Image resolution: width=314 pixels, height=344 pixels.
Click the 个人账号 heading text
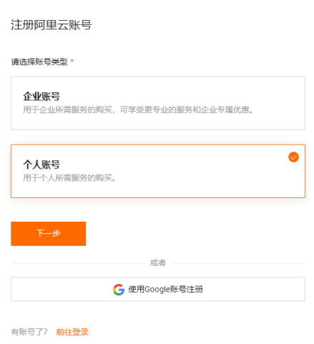[41, 164]
